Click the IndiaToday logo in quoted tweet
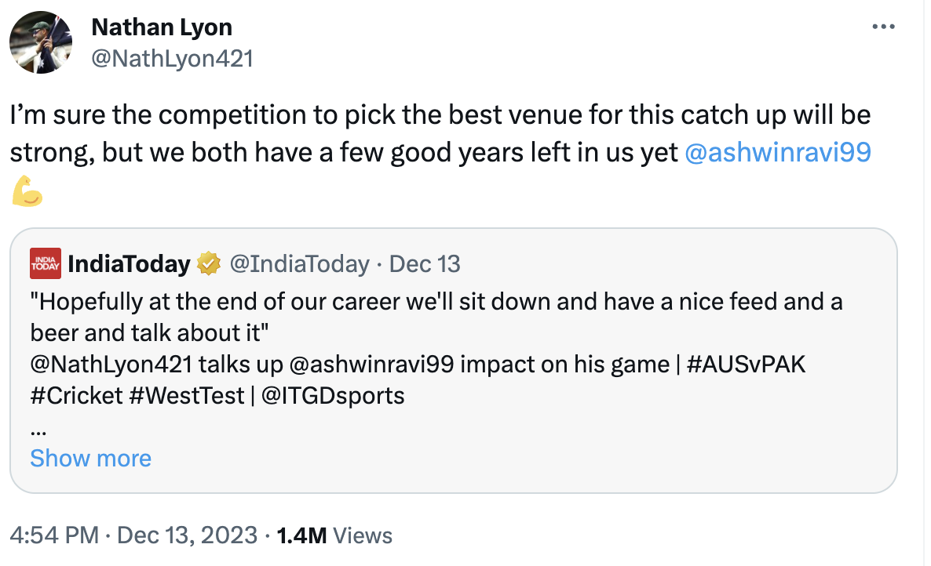Viewport: 931px width, 566px height. (44, 264)
